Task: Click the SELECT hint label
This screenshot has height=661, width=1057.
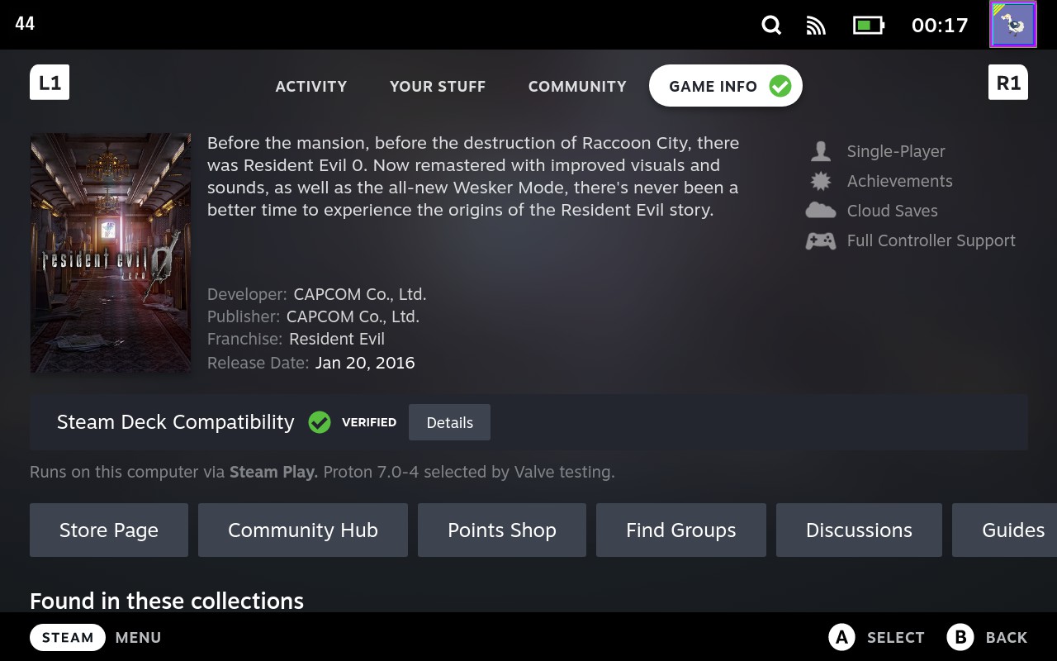Action: (x=896, y=637)
